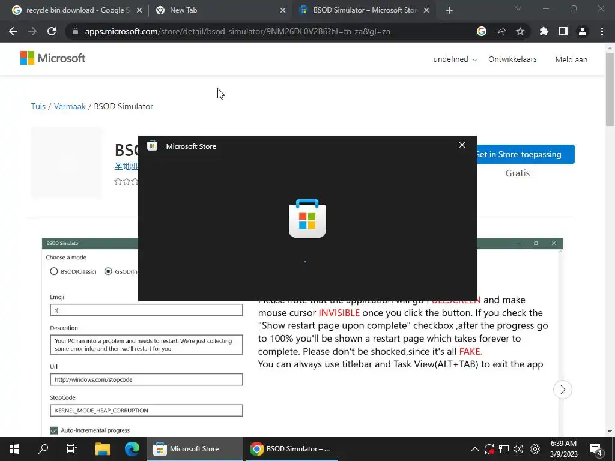The image size is (615, 461).
Task: Click the page vertical scrollbar thumb
Action: 610,89
